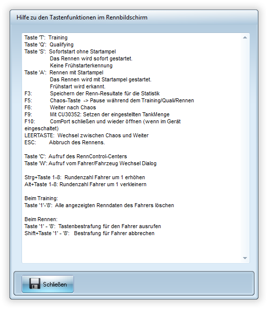The width and height of the screenshot is (268, 309).
Task: Click the Taste 'A': Rennen mit Startampel line
Action: [63, 72]
